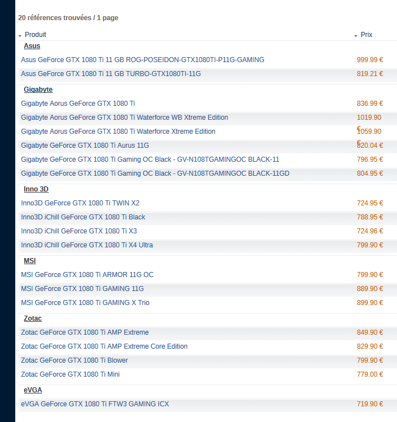This screenshot has height=422, width=397.
Task: Open Inno3D iChill GTX 1080 Ti X3
Action: click(x=79, y=231)
